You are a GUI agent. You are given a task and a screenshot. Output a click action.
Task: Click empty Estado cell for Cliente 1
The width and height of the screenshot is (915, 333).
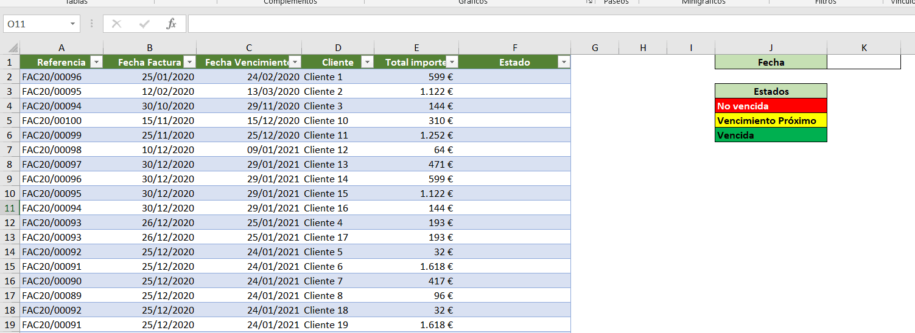pos(515,77)
